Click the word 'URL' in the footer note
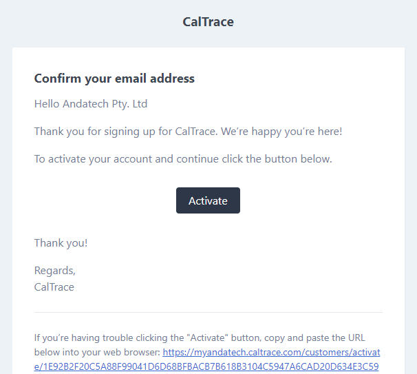Viewport: 417px width, 374px height. (356, 337)
